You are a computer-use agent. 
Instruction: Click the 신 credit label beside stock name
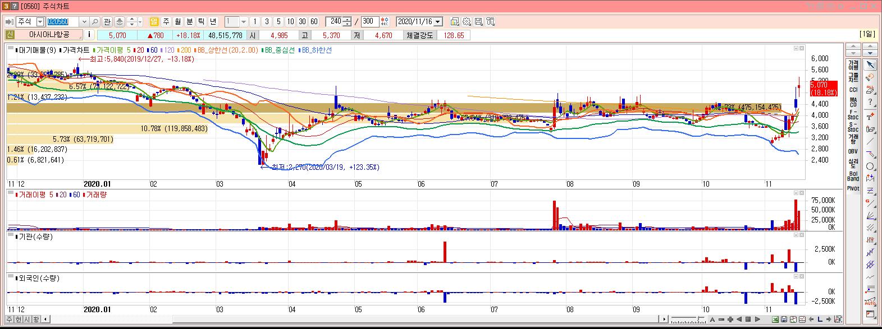tap(10, 35)
